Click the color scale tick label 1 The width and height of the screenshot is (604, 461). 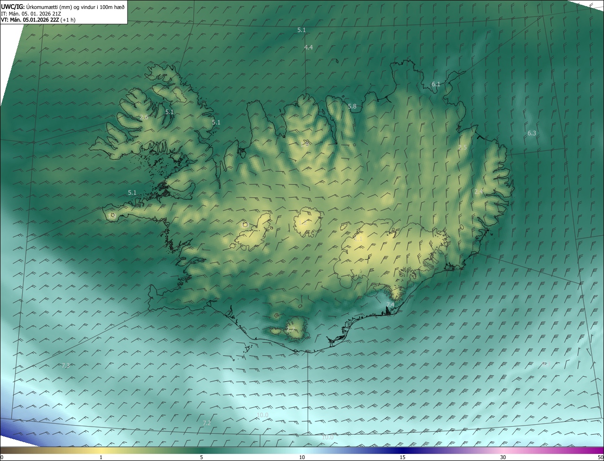[101, 458]
